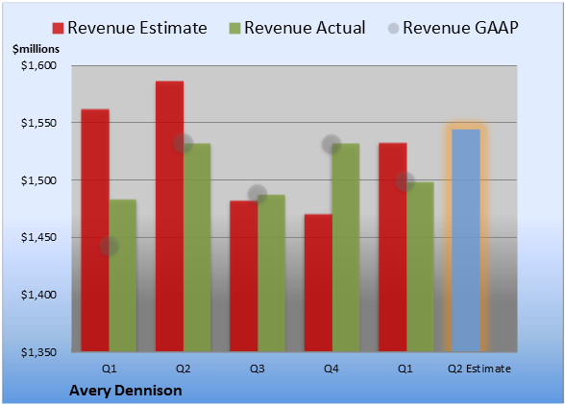Image resolution: width=565 pixels, height=405 pixels.
Task: Click the green Revenue Actual legend swatch
Action: tap(234, 29)
